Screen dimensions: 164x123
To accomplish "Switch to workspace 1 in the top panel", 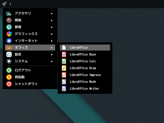I will pyautogui.click(x=10, y=4).
